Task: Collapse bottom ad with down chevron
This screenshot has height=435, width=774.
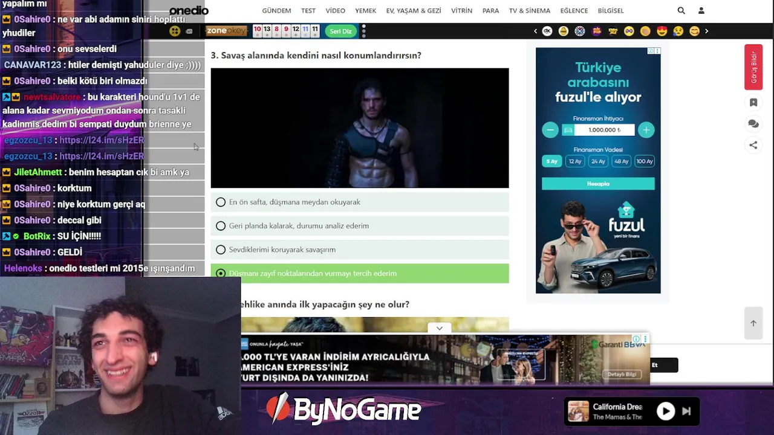Action: point(440,328)
